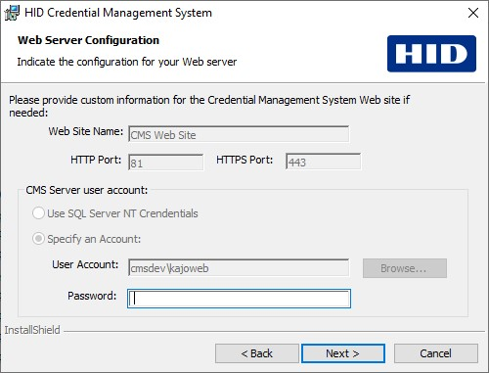Image resolution: width=489 pixels, height=373 pixels.
Task: Click the User Account field with cmsdev\kajoweb
Action: click(239, 267)
